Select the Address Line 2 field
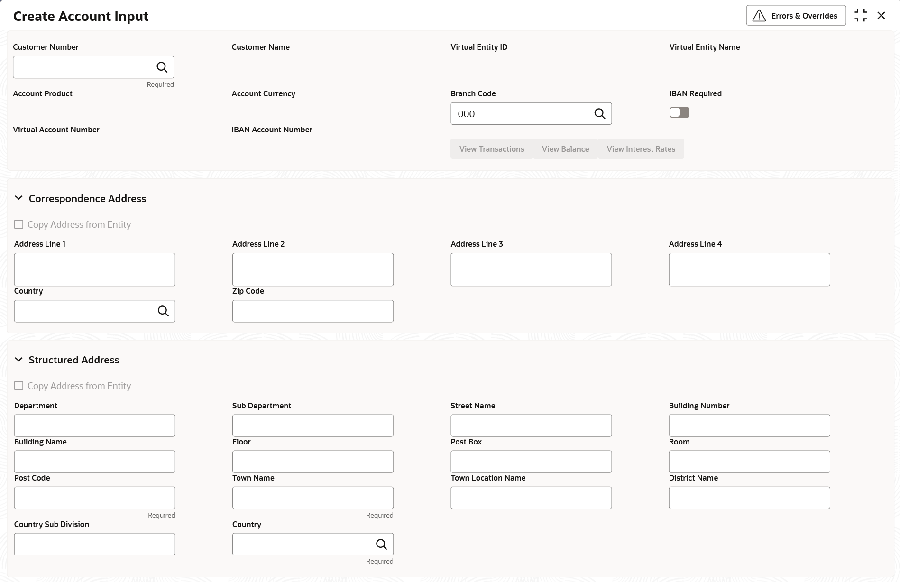 313,269
